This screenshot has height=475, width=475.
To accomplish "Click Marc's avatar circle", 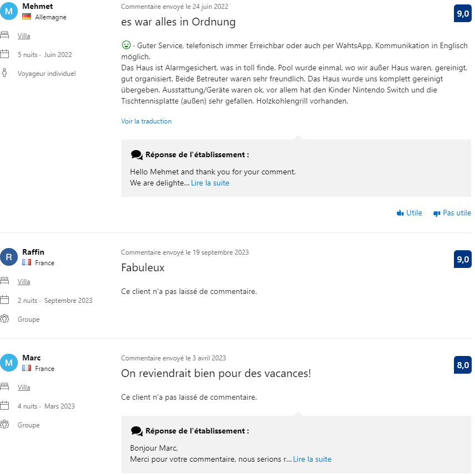I will pyautogui.click(x=9, y=363).
